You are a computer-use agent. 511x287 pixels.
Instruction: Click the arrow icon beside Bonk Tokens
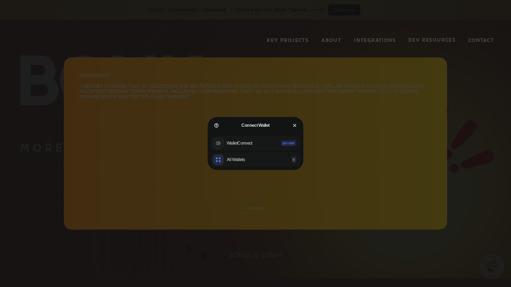click(317, 10)
